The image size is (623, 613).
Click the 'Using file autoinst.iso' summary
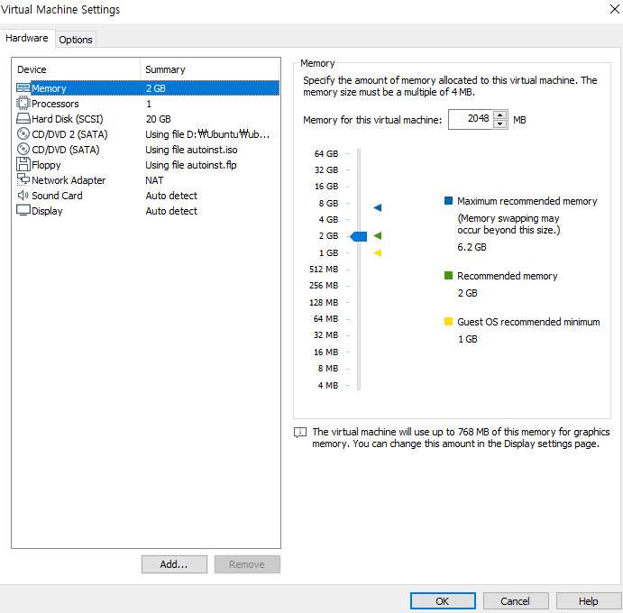click(191, 150)
